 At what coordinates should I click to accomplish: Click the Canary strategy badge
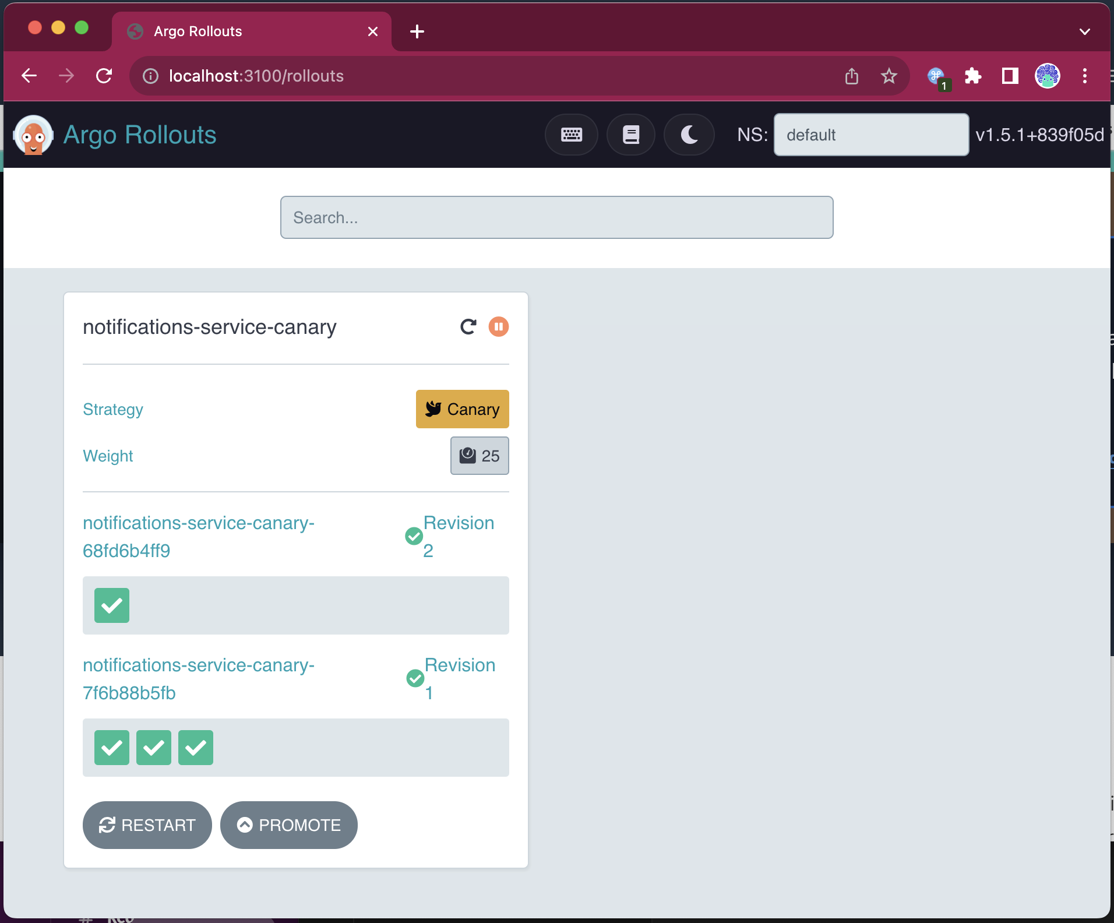click(462, 409)
